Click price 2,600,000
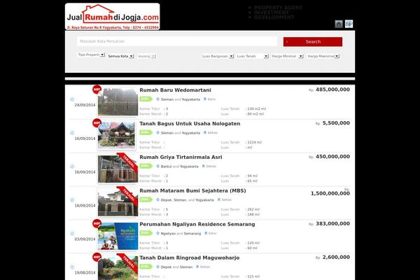This screenshot has height=280, width=420. tap(336, 257)
